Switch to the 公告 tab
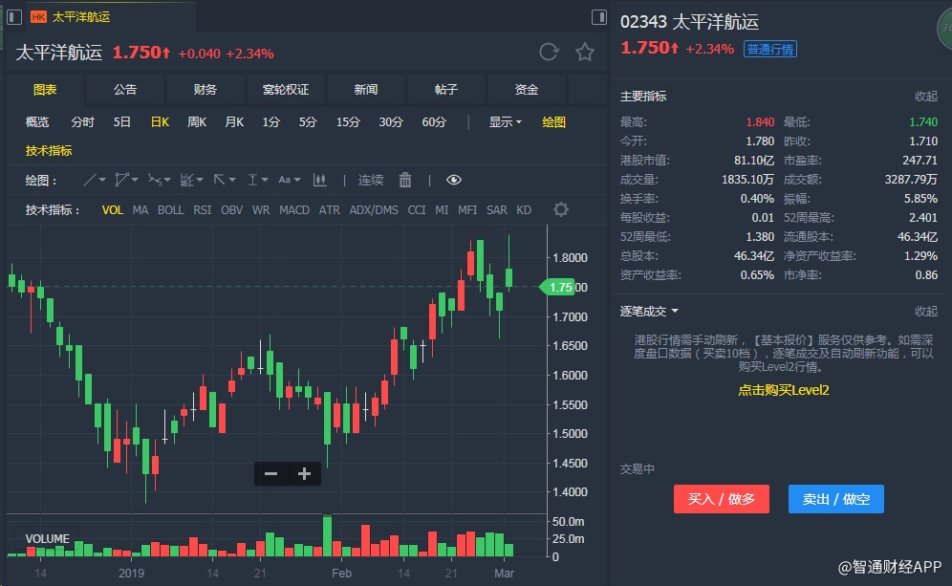The width and height of the screenshot is (952, 586). (x=125, y=89)
